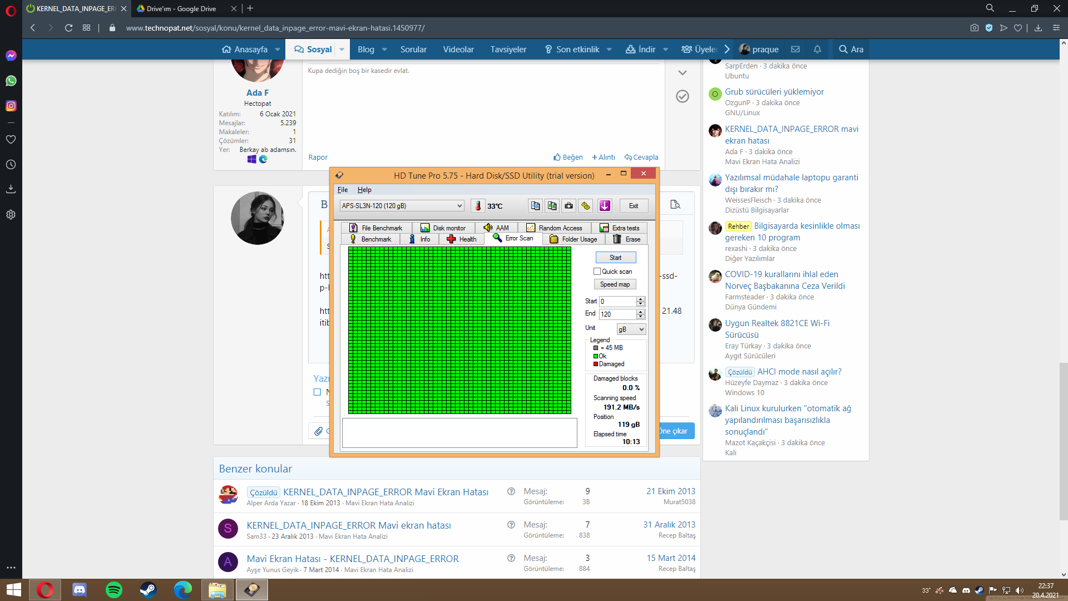Open the WhatsApp icon in Opera sidebar
Screen dimensions: 1068x601
pos(11,81)
